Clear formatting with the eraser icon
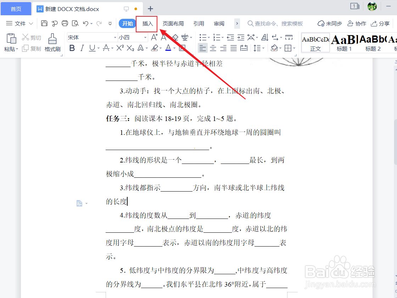The image size is (397, 298). point(175,37)
